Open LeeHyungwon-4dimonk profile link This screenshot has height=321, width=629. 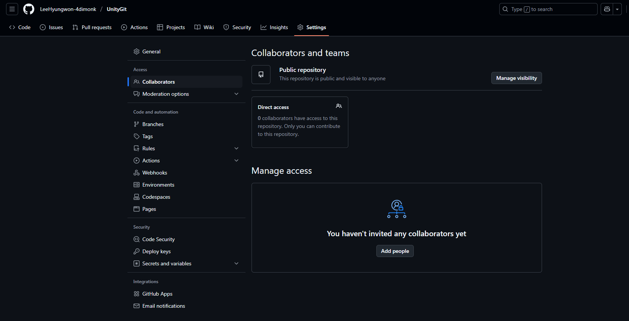(68, 9)
